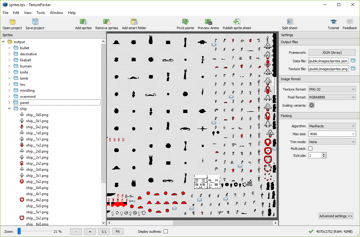Viewport: 360px width, 237px height.
Task: Set zoom to 1:1
Action: tap(104, 232)
